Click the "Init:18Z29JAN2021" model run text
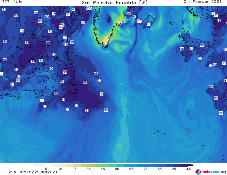Image resolution: width=227 pixels, height=175 pixels. pyautogui.click(x=38, y=172)
